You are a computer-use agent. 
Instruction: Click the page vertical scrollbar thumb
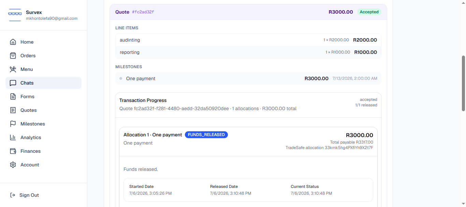[463, 83]
